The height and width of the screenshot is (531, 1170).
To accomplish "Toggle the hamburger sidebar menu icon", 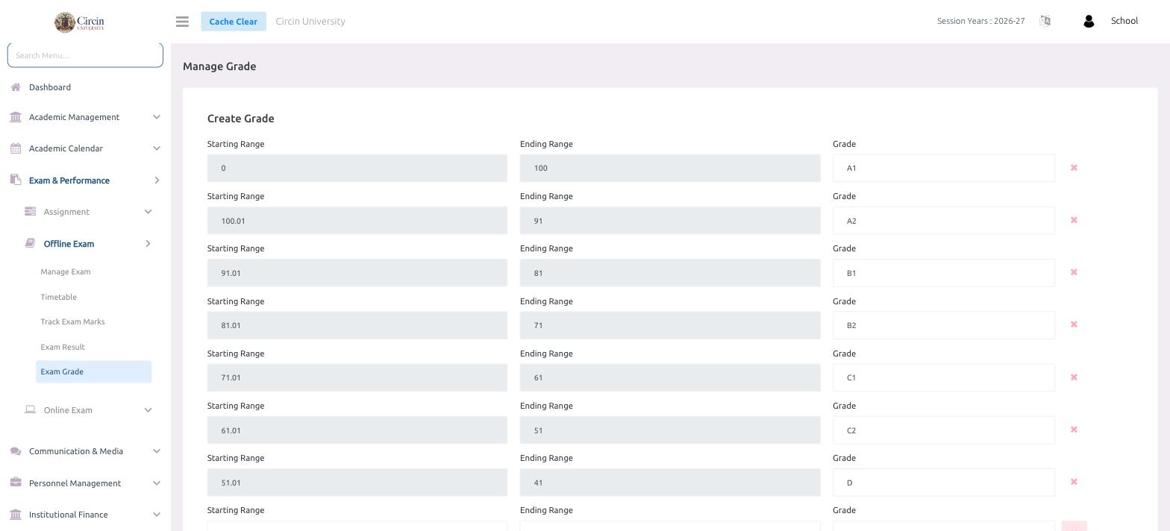I will click(182, 22).
